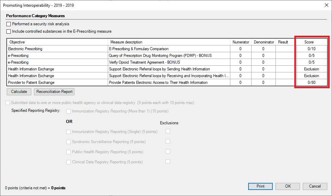Click numerator value of Provide Patients Electronic Access row
Screen dimensions: 332x196
point(241,83)
